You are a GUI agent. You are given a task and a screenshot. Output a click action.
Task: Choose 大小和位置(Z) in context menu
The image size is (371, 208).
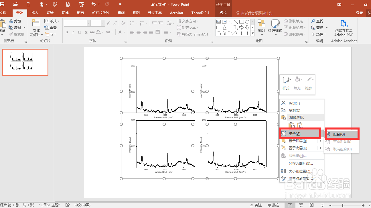click(x=302, y=171)
